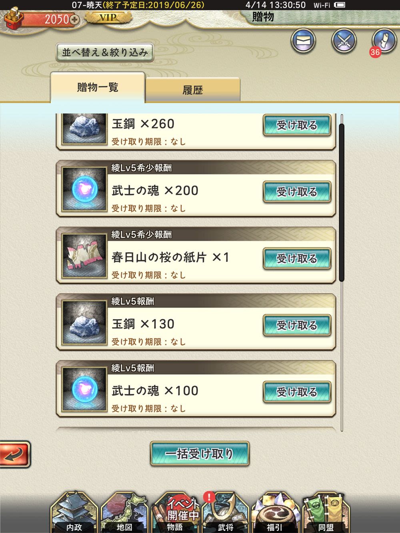Select the 贈物一覧 tab
This screenshot has width=400, height=533.
[x=98, y=87]
